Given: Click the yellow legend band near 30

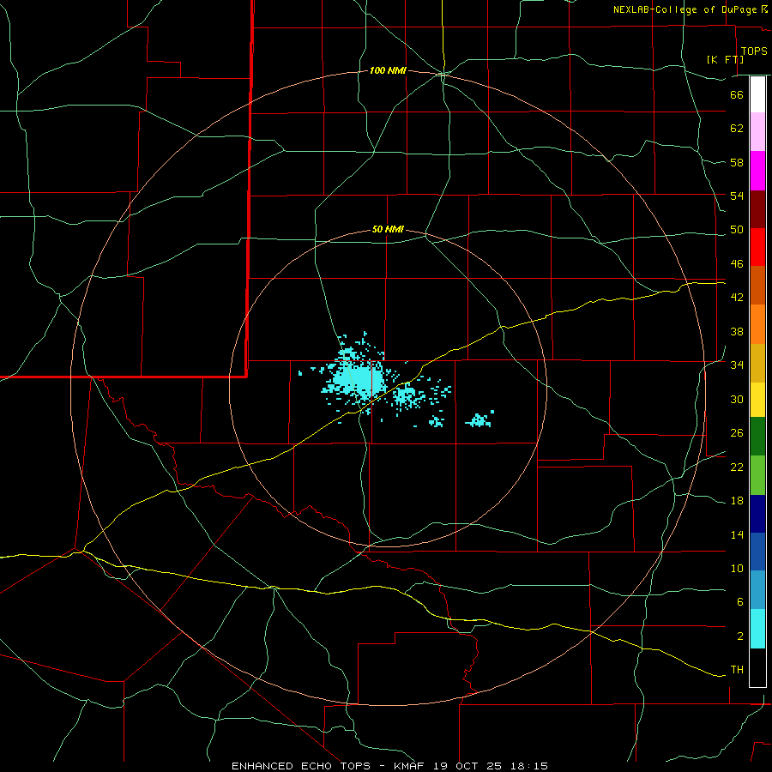Looking at the screenshot, I should 757,400.
